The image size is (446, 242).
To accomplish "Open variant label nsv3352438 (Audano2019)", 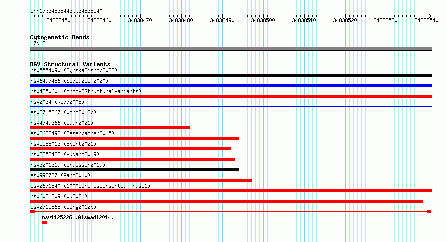I will pyautogui.click(x=65, y=154).
